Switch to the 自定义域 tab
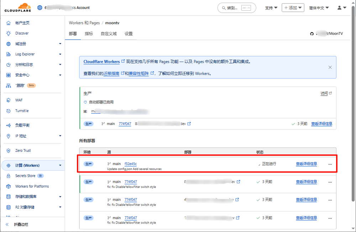356x232 pixels. 109,34
